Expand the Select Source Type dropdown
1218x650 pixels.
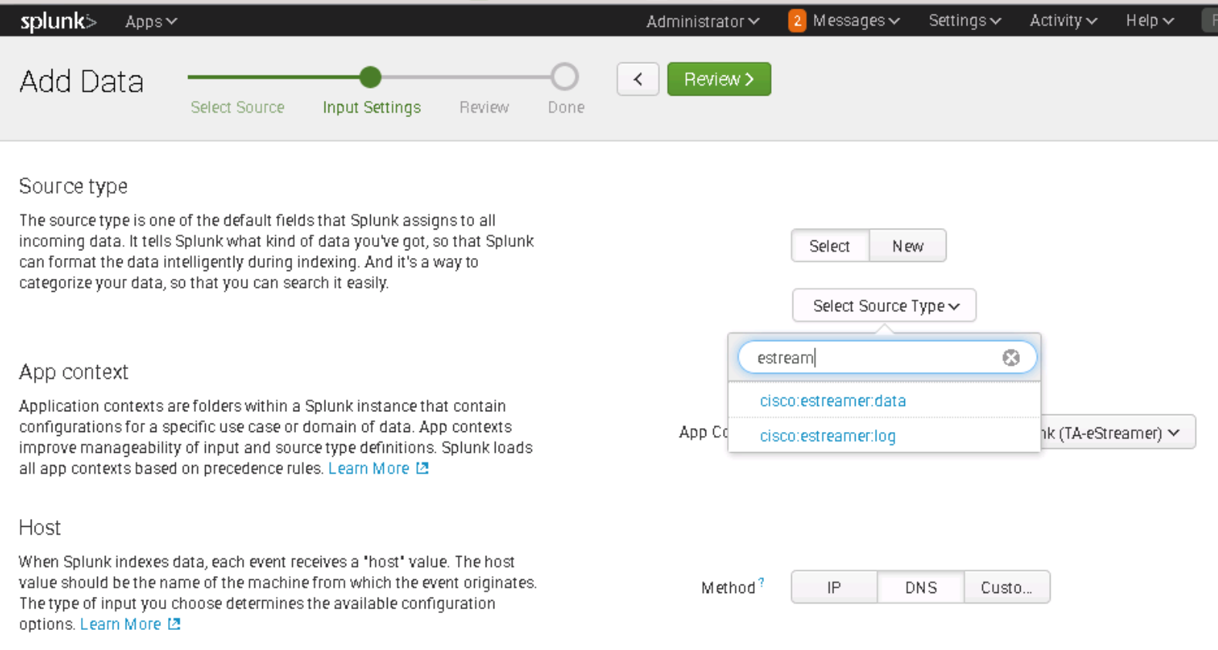(x=884, y=306)
